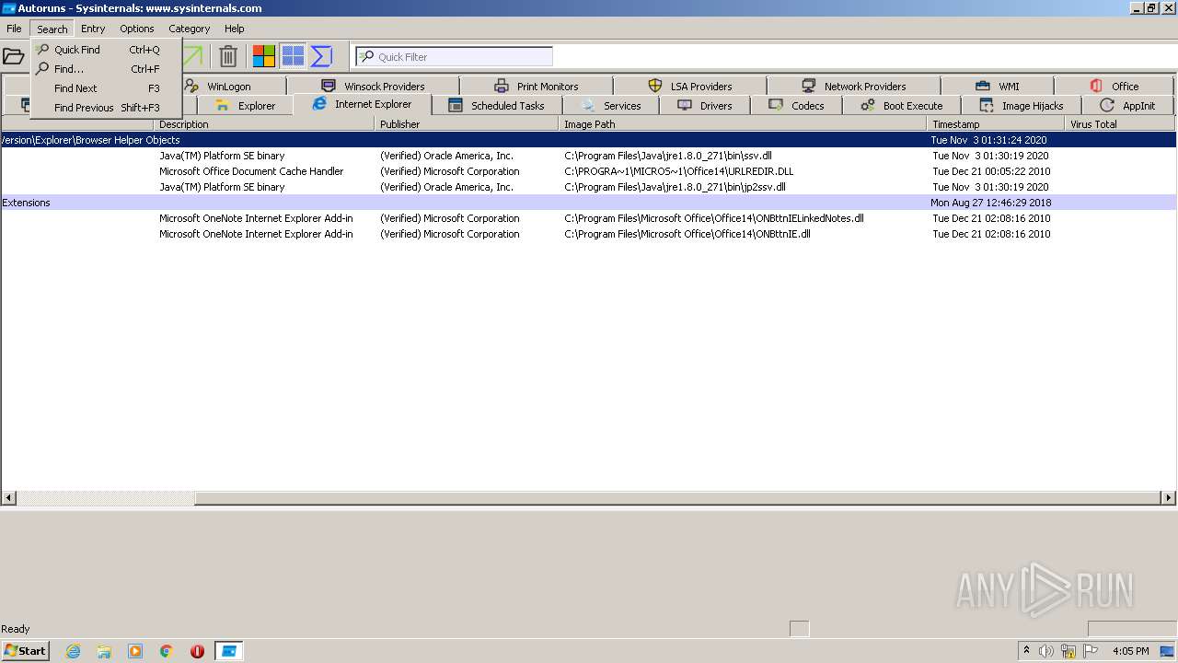1178x663 pixels.
Task: Switch to the Image Hijacks tab
Action: click(1022, 105)
